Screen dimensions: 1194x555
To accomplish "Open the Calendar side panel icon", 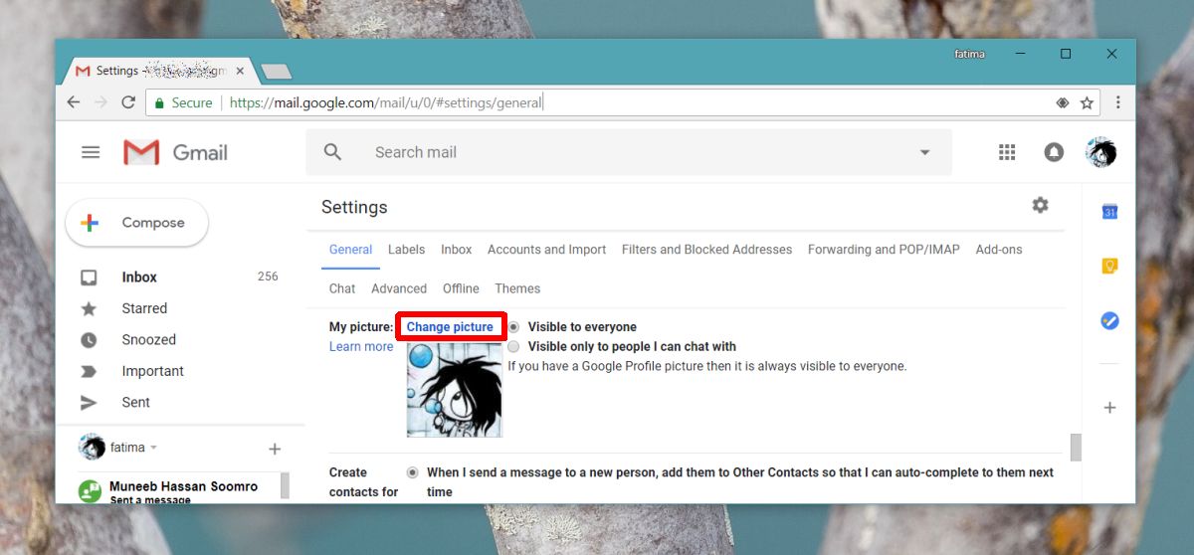I will 1110,211.
